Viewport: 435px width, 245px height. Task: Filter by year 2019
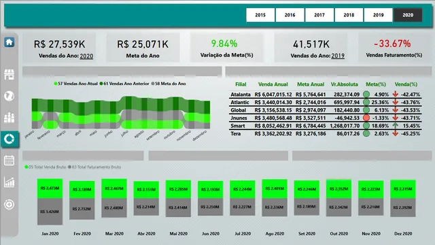coord(379,15)
